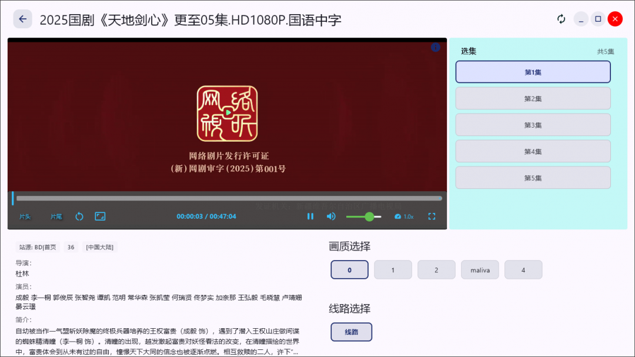Switch to episode 第5集
Screen dimensions: 635x357
pos(533,178)
